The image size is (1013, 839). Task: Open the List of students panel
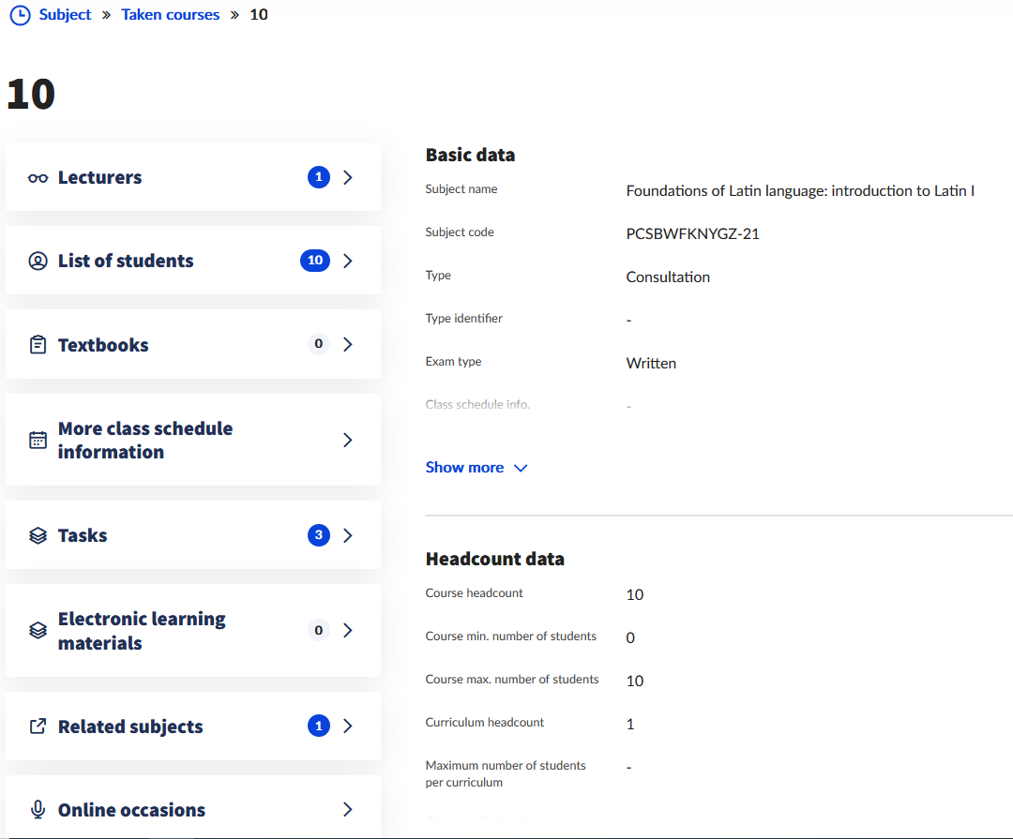[x=126, y=262]
